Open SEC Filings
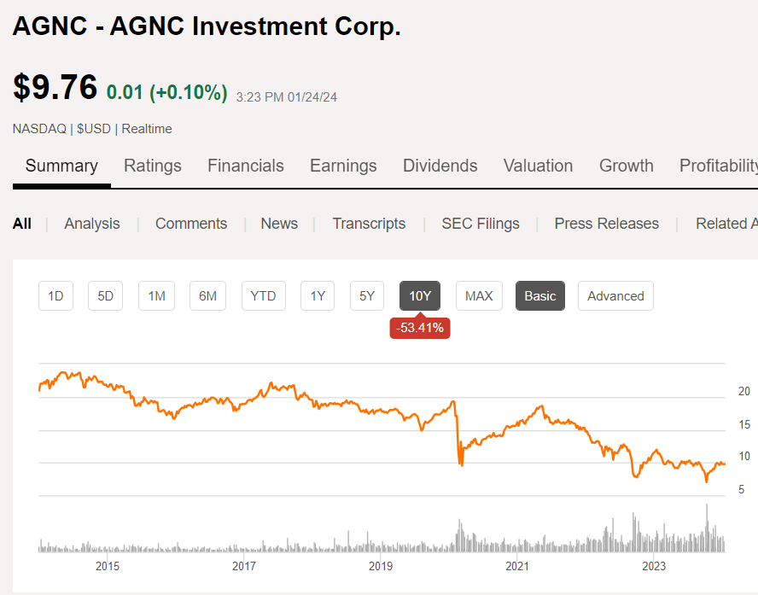This screenshot has width=758, height=595. (481, 224)
